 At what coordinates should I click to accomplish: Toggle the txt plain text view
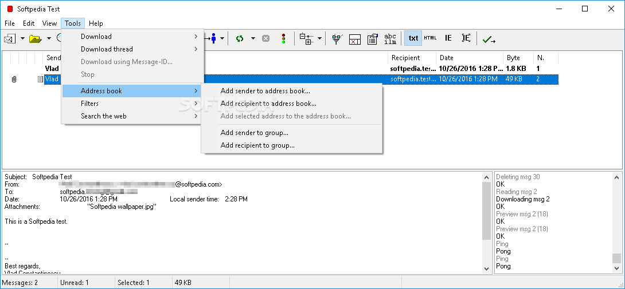coord(413,38)
